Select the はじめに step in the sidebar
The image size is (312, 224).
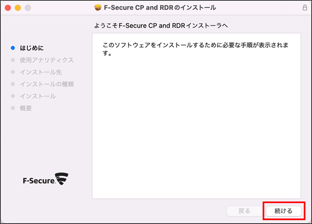coord(32,48)
